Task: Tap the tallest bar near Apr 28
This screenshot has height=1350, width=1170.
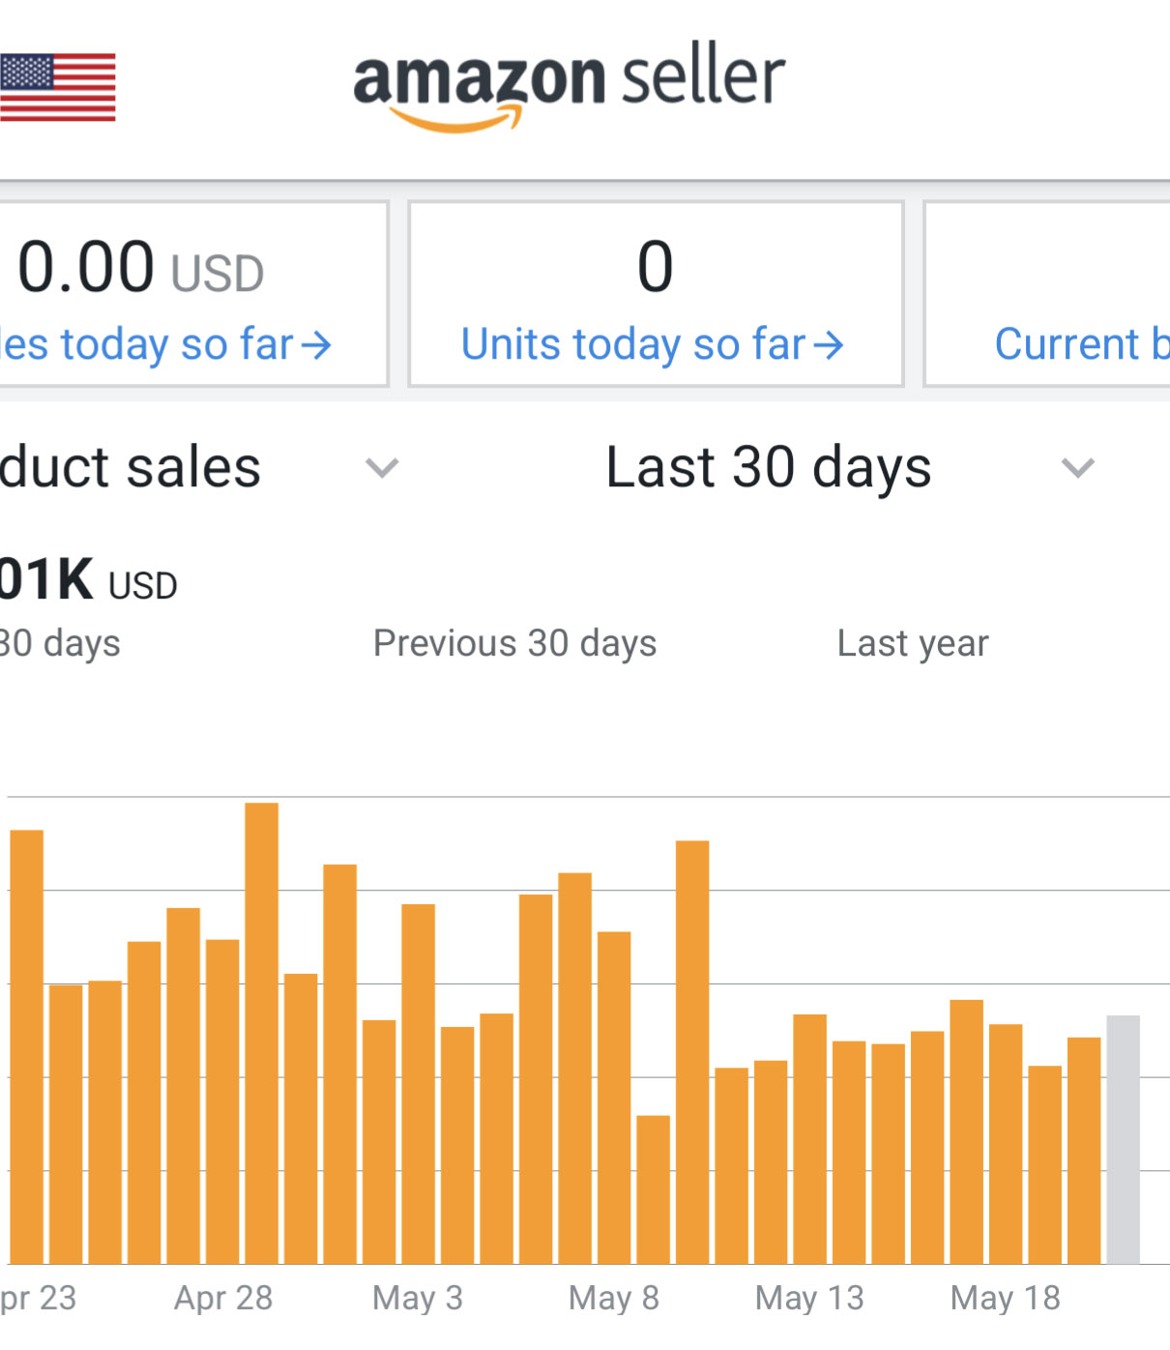Action: 262,1033
